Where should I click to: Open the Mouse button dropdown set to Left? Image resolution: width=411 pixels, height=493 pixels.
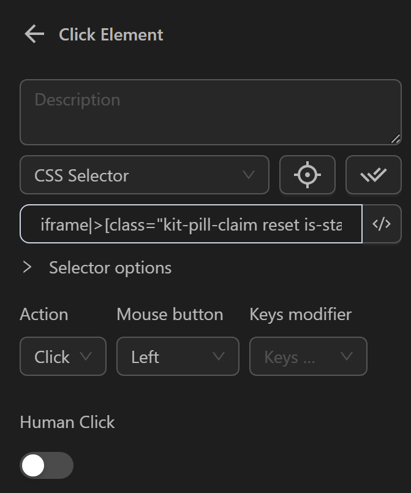coord(177,356)
